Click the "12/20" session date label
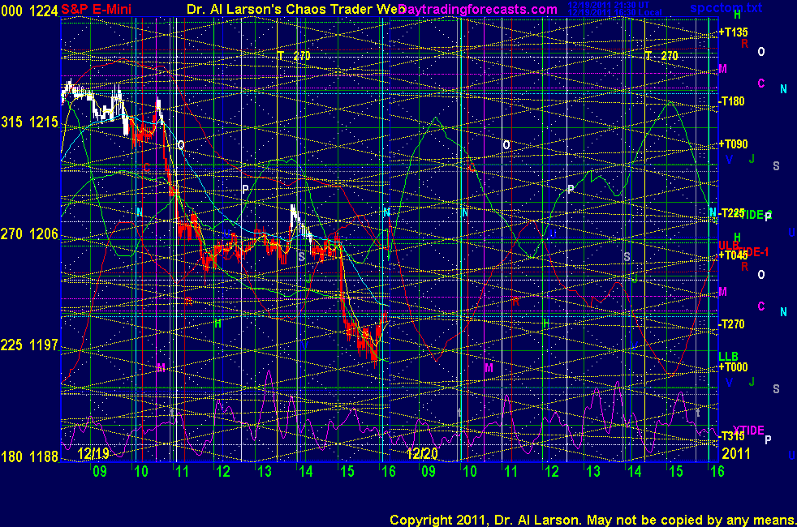 [x=422, y=453]
